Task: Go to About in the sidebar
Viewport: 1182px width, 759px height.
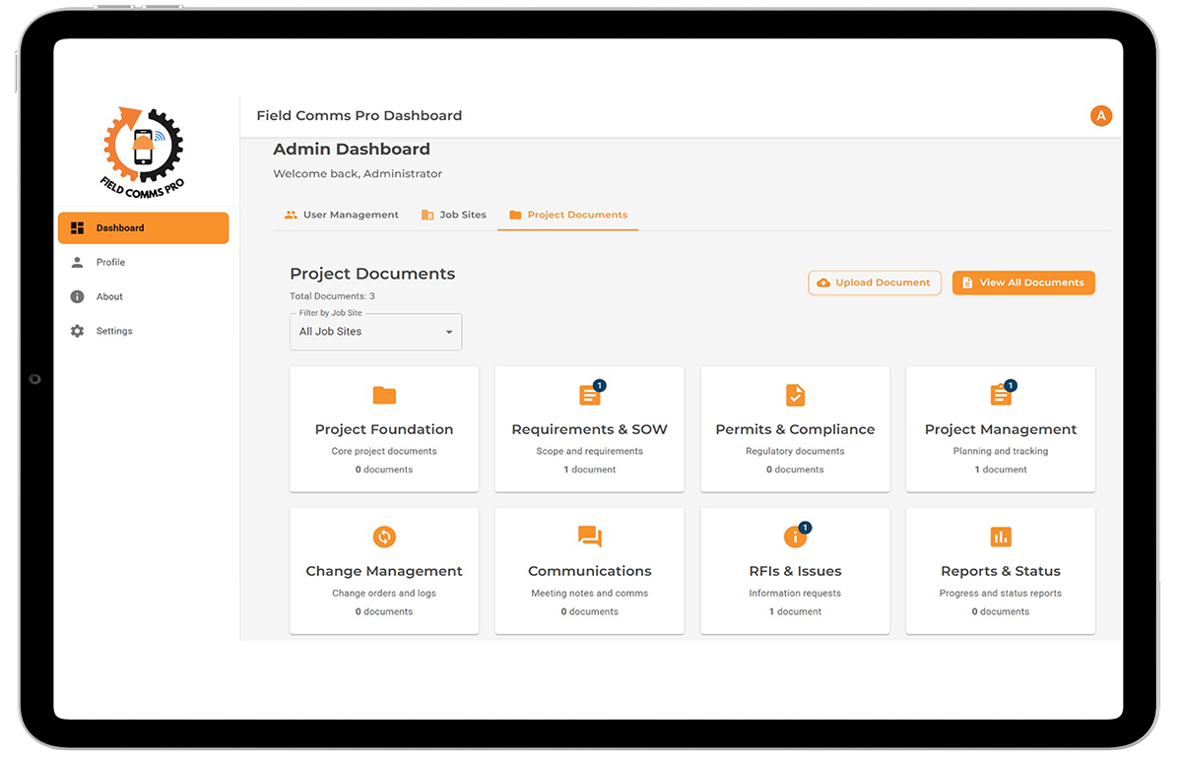Action: click(109, 297)
